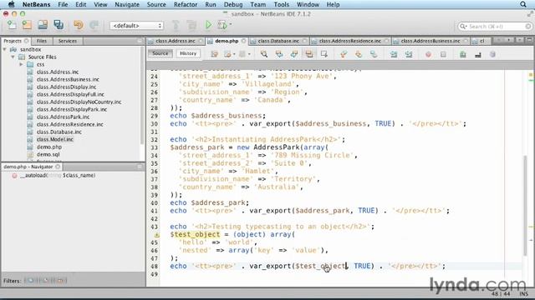Select __autoload function in Navigator
Viewport: 535px width, 300px height.
(58, 176)
